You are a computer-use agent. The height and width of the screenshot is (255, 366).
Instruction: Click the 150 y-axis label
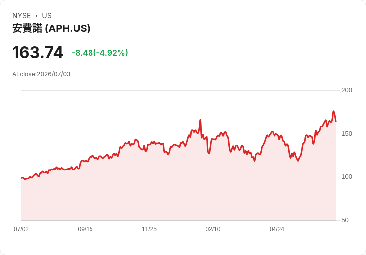coord(347,134)
